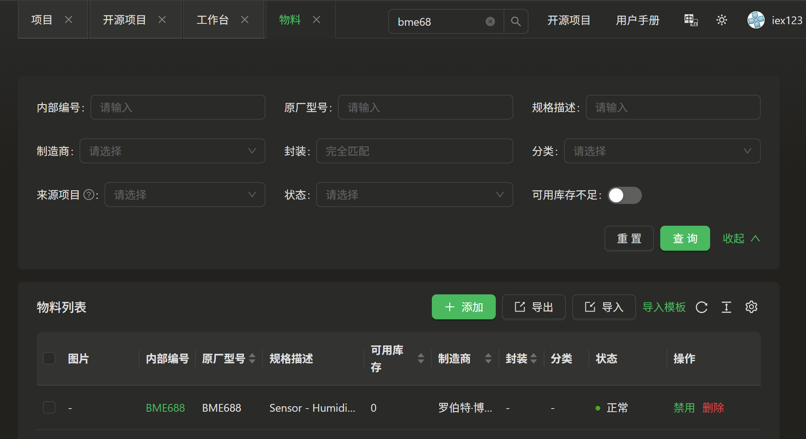Viewport: 806px width, 439px height.
Task: Click the search magnifier icon
Action: coord(516,21)
